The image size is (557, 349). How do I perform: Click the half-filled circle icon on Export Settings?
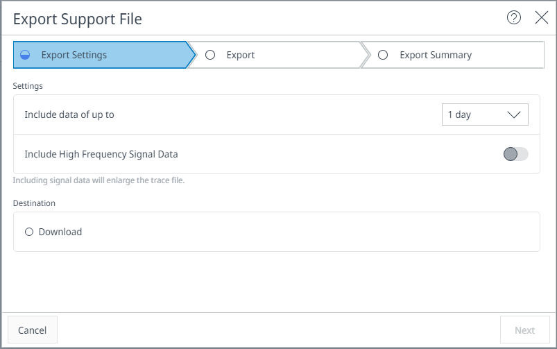pyautogui.click(x=26, y=56)
